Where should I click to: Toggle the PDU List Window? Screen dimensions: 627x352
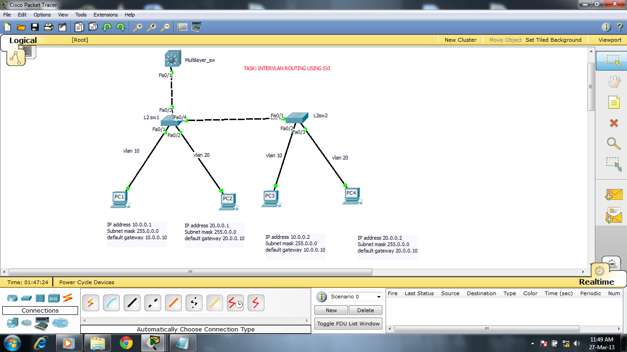(x=348, y=323)
